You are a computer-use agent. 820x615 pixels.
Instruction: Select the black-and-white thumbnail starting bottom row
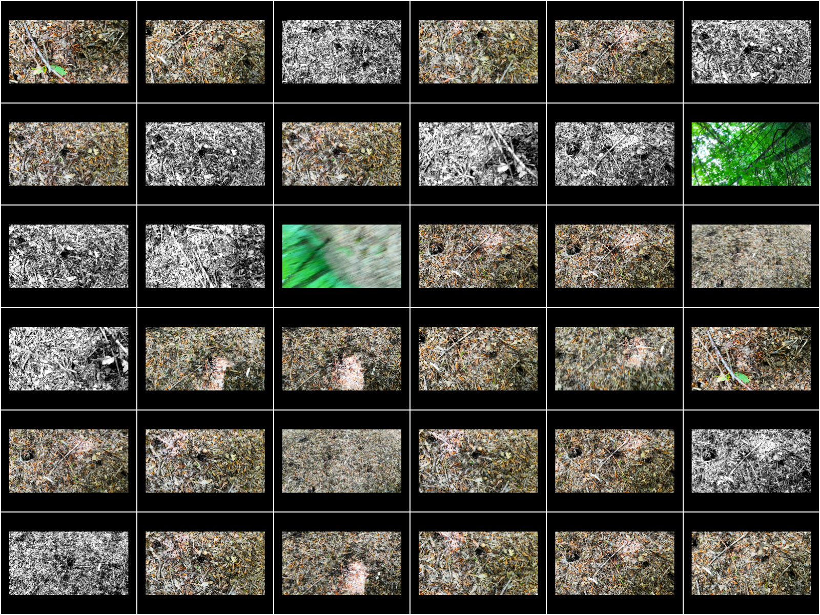coord(69,563)
